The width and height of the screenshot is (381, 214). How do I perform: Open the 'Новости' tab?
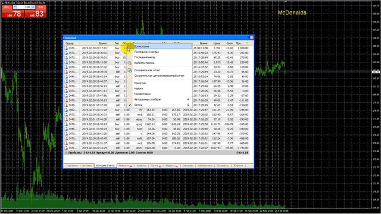(125, 165)
